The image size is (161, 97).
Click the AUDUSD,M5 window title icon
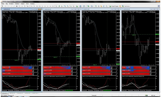[x=122, y=9]
